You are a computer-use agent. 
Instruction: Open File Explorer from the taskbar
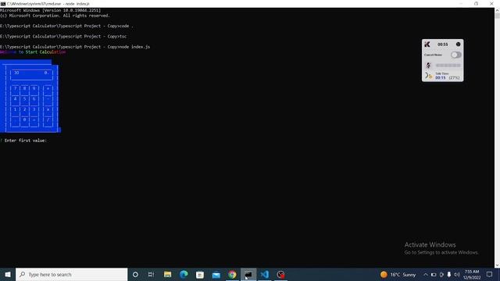(167, 274)
